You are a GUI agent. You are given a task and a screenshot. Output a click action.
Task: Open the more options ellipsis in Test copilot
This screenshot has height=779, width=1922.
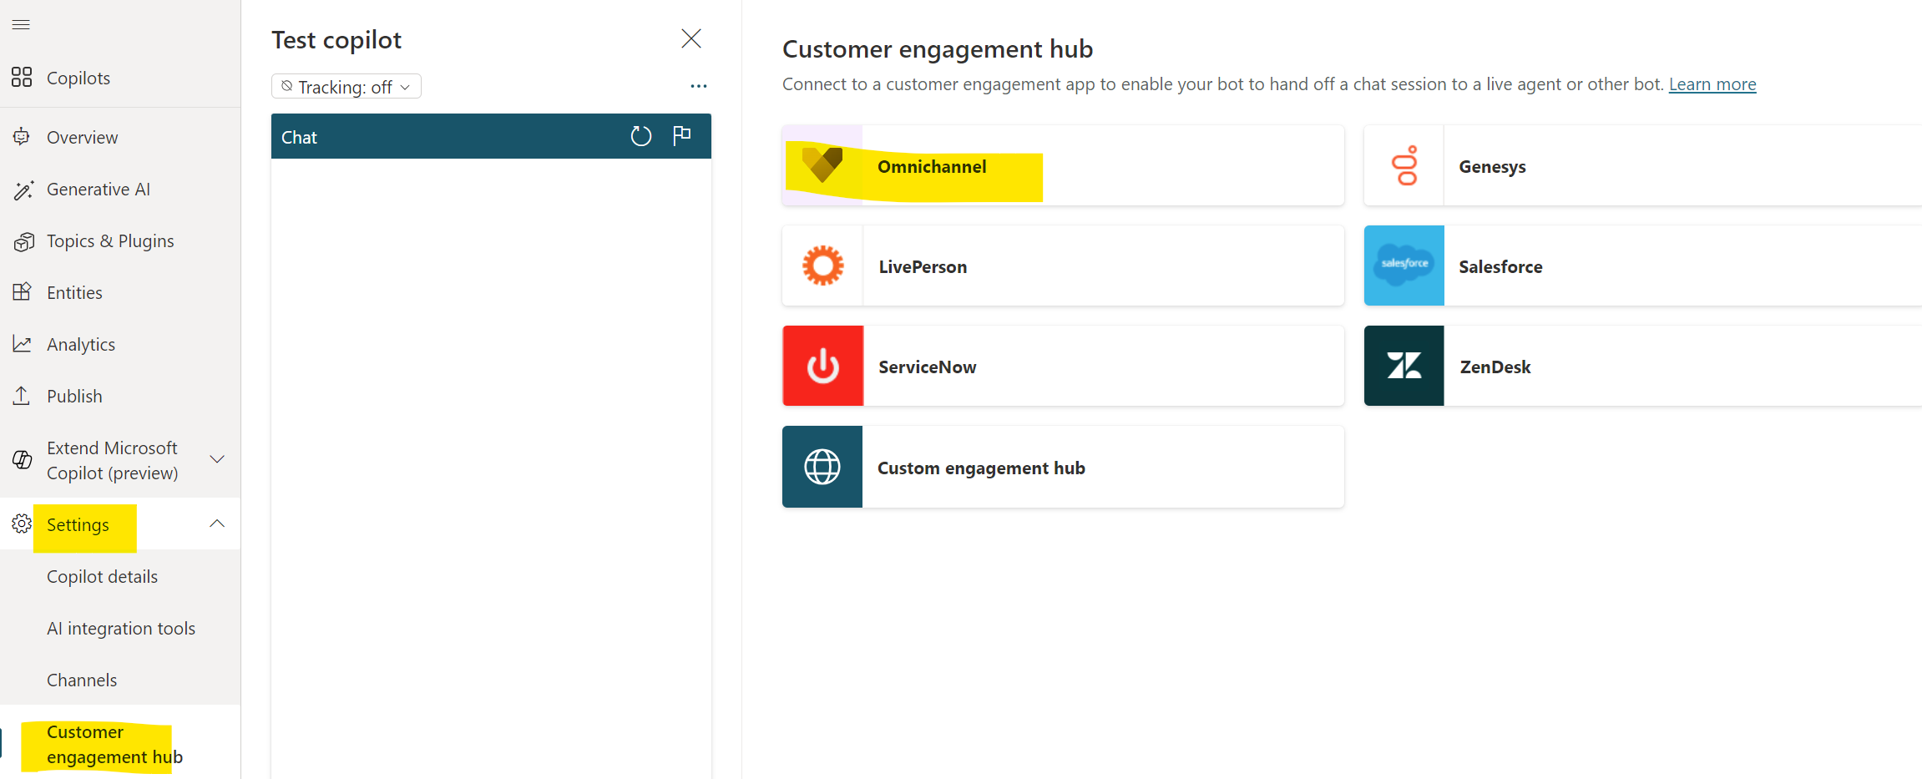click(699, 86)
